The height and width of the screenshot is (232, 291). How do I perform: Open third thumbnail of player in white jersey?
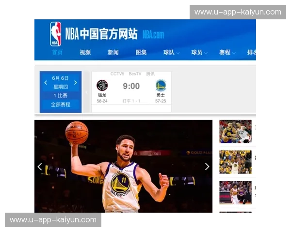coord(235,192)
